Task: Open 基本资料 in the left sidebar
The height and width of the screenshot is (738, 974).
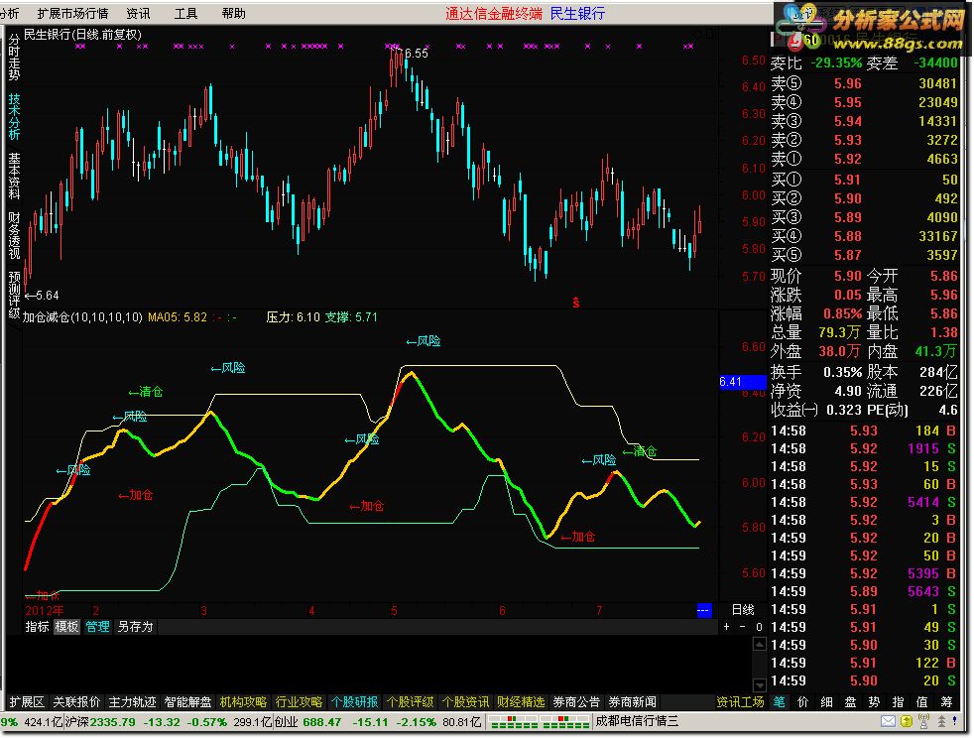Action: (x=14, y=177)
